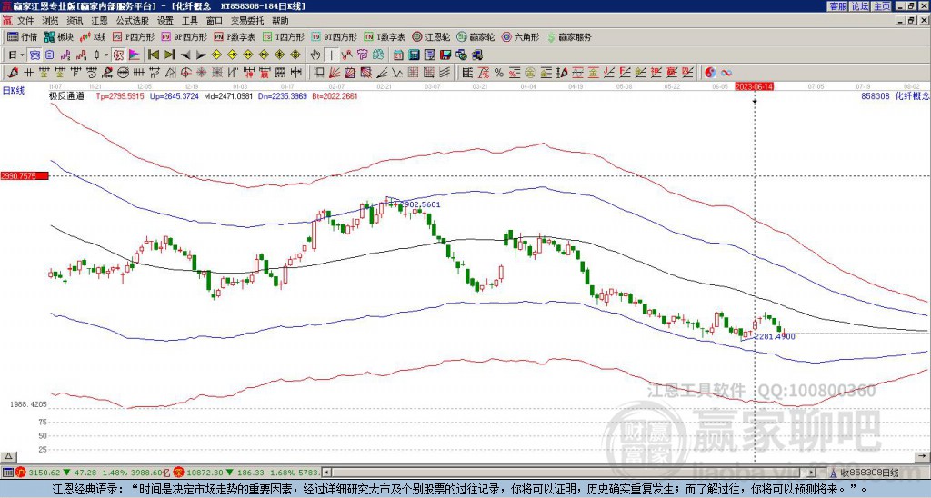Open 赢家服务 with the dollar icon
Screen dimensions: 931x498
[569, 36]
